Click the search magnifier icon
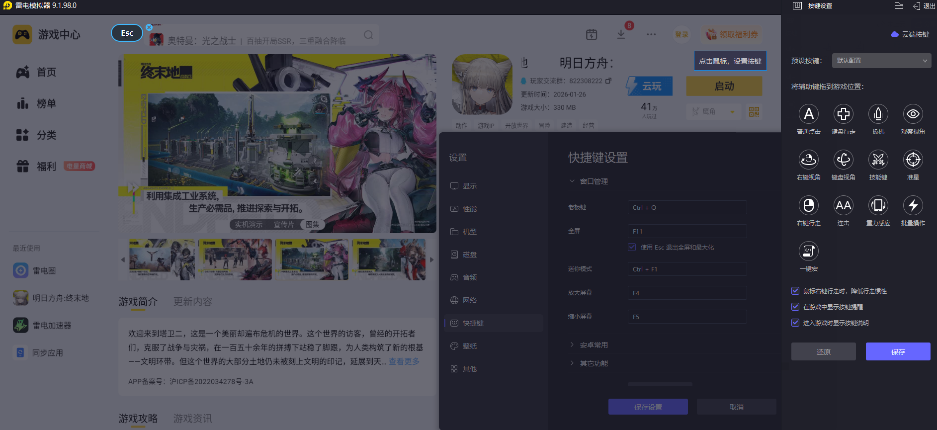This screenshot has height=430, width=937. (x=368, y=35)
